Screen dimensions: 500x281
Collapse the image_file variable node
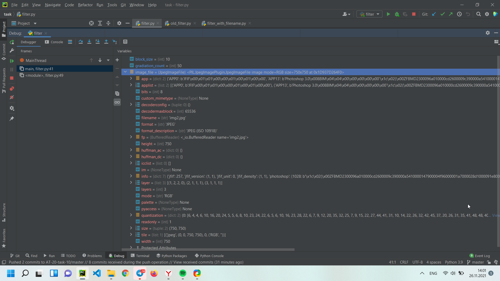point(125,72)
